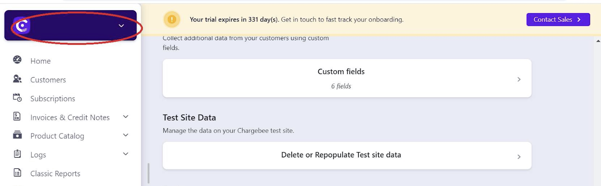This screenshot has width=601, height=186.
Task: Click the Customers people icon
Action: pyautogui.click(x=17, y=79)
